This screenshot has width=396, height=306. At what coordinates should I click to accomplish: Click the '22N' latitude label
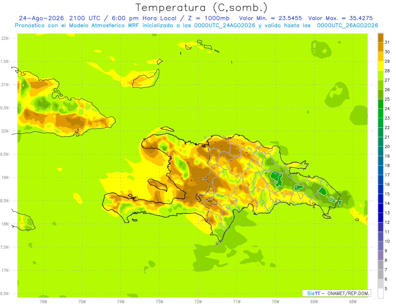[x=5, y=38]
